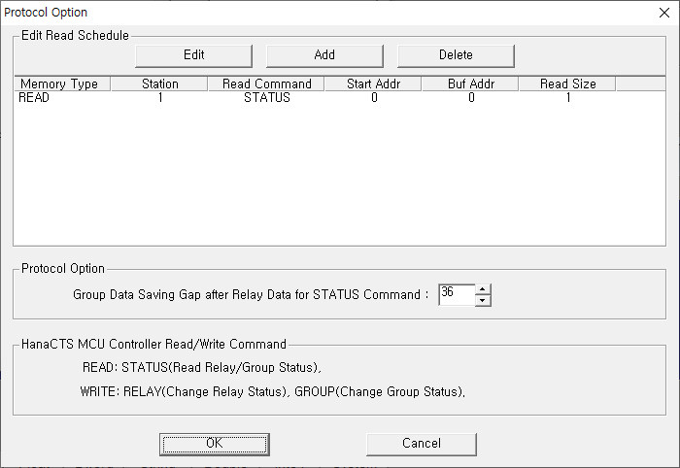Focus the Saving Gap field showing 36
The width and height of the screenshot is (680, 468).
(456, 294)
